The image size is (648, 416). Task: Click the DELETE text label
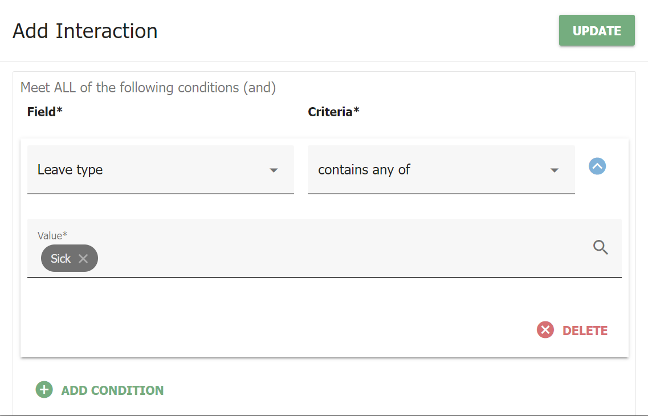click(x=585, y=331)
